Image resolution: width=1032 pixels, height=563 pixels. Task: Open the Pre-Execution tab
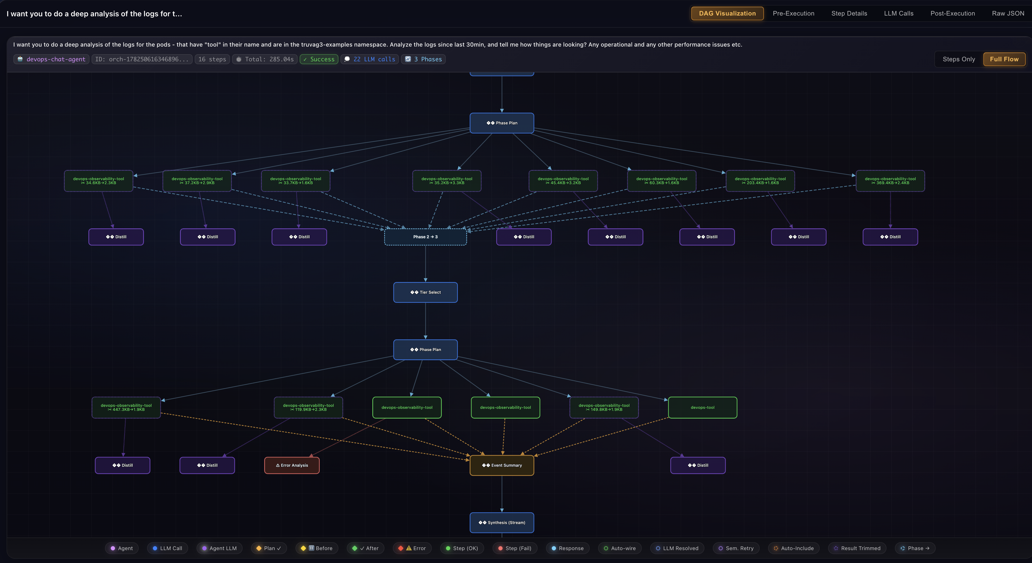pos(793,13)
